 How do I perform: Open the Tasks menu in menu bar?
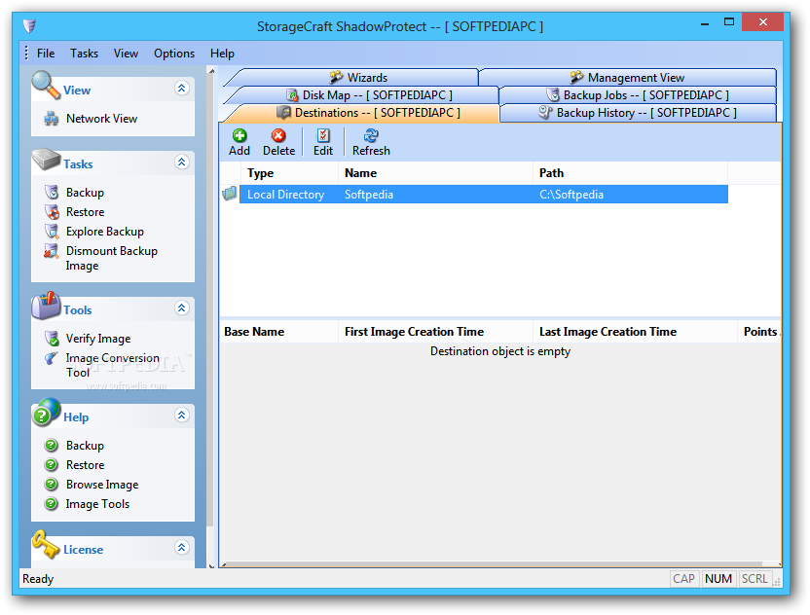click(x=84, y=54)
